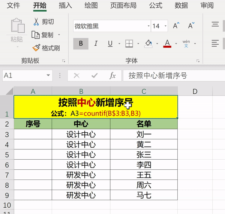Switch to the 数据 (Data) tab
The width and height of the screenshot is (225, 214).
181,6
